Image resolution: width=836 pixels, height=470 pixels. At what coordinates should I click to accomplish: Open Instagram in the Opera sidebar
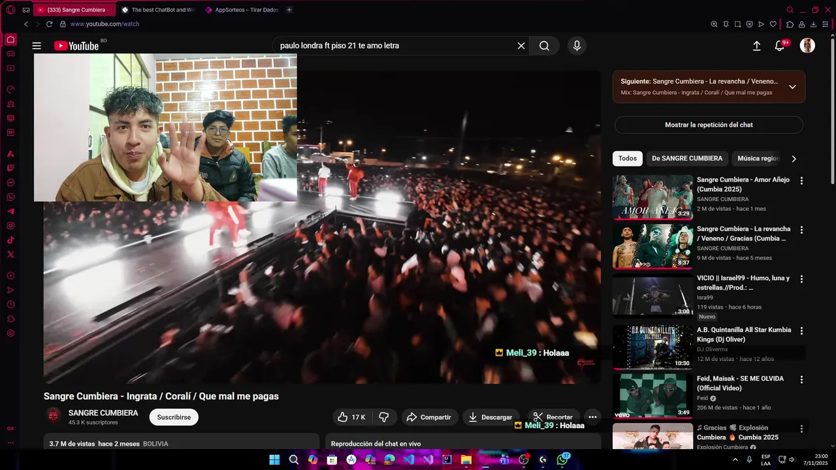(x=10, y=226)
